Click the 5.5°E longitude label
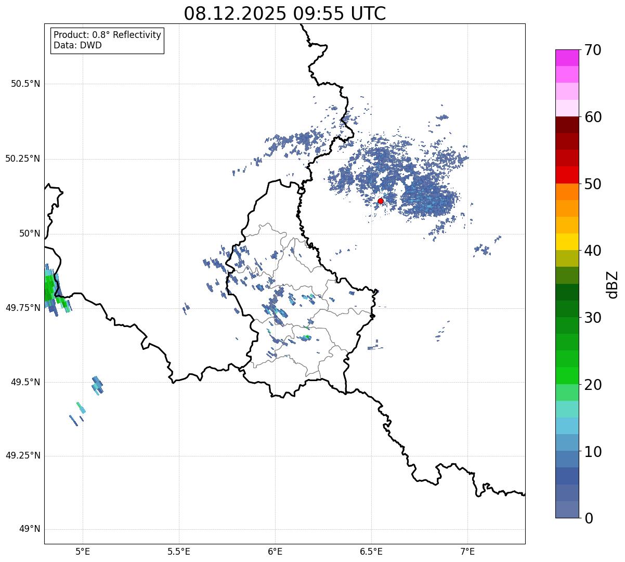625x562 pixels. 179,551
